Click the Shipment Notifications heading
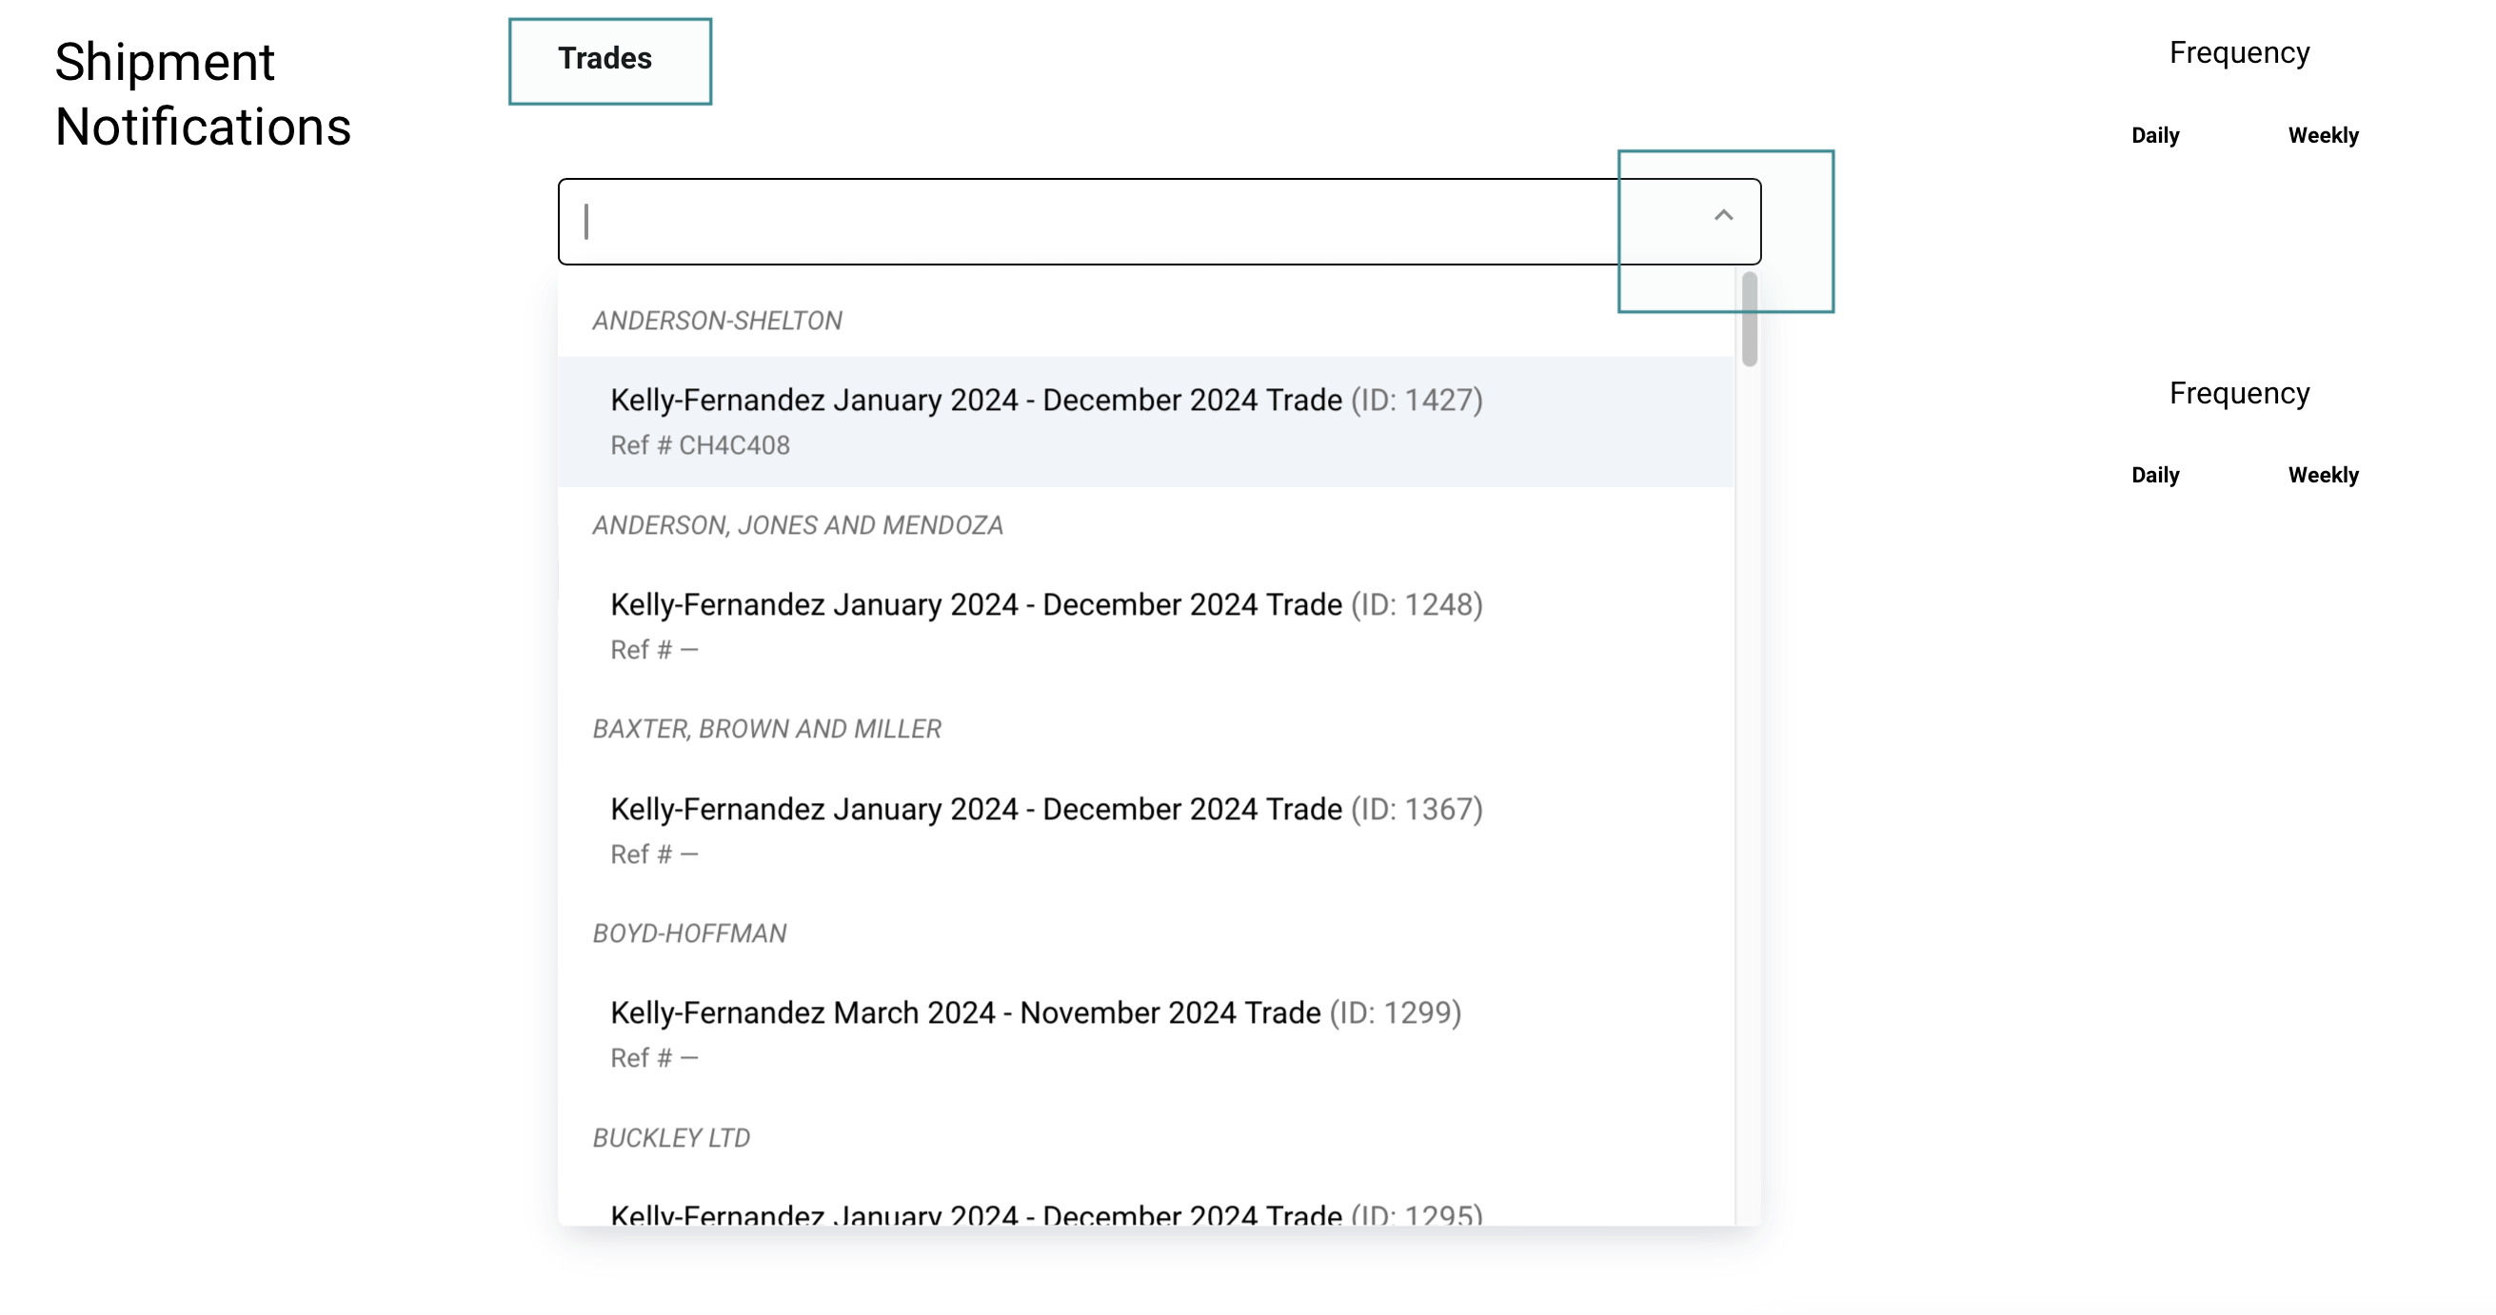Image resolution: width=2496 pixels, height=1315 pixels. pyautogui.click(x=203, y=94)
